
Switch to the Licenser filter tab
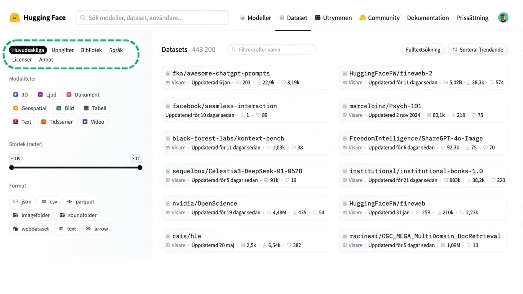(x=22, y=60)
